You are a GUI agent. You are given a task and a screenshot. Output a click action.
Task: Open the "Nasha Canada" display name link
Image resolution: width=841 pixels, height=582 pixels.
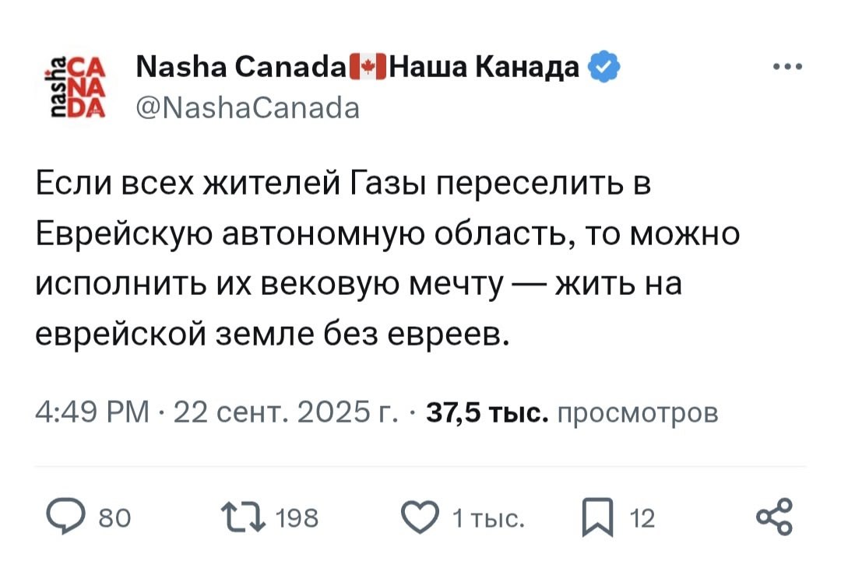[x=241, y=70]
